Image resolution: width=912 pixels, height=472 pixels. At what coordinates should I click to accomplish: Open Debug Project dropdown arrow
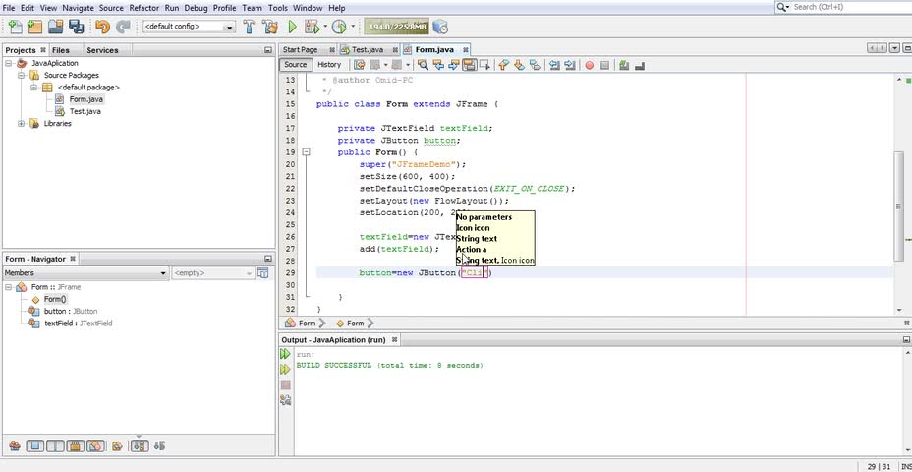click(325, 27)
